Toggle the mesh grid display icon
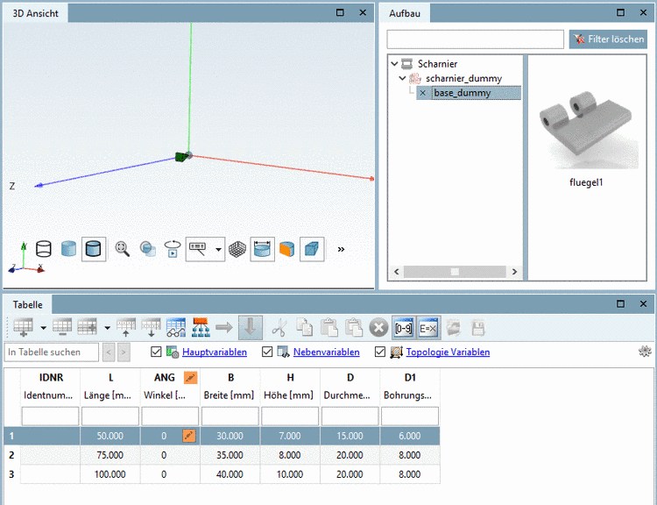Image resolution: width=657 pixels, height=505 pixels. (x=237, y=249)
